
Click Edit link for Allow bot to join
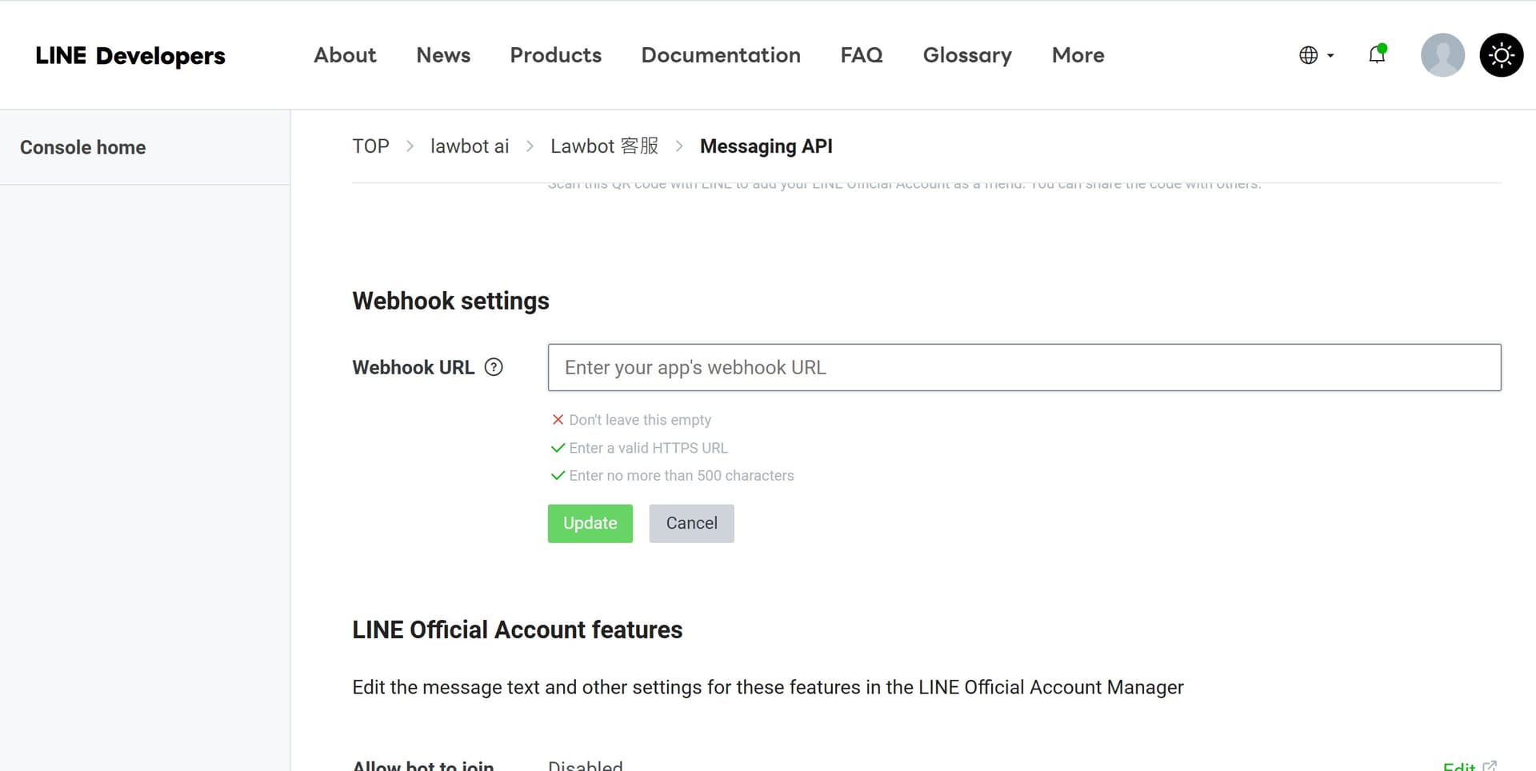coord(1469,765)
